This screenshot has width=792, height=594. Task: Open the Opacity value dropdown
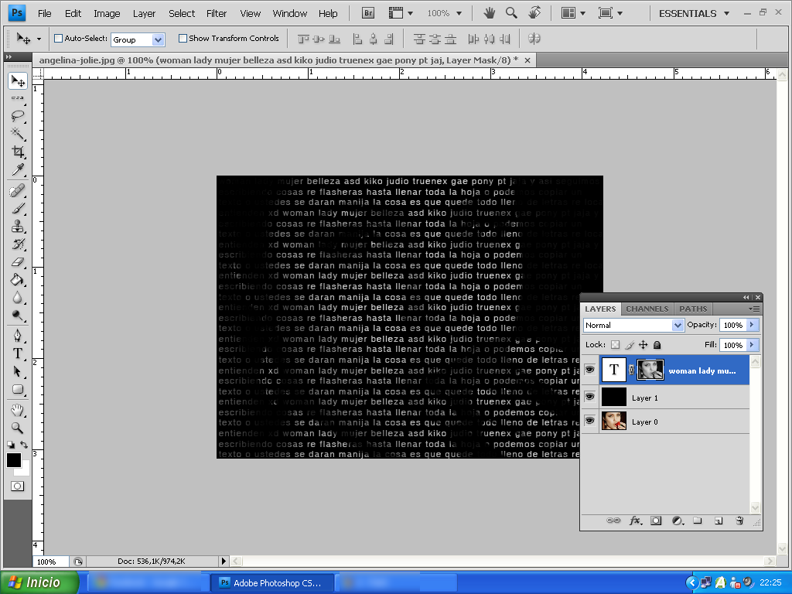tap(753, 325)
